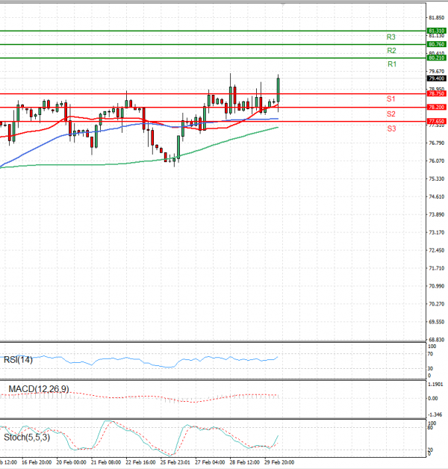Click the 68.830 price axis value

tap(436, 340)
